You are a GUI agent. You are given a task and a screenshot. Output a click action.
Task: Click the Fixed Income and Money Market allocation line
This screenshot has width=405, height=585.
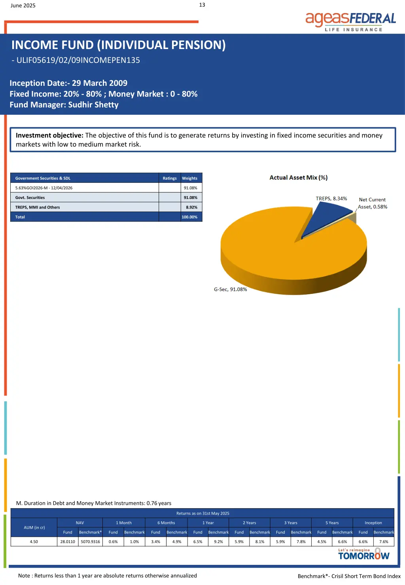tap(104, 94)
